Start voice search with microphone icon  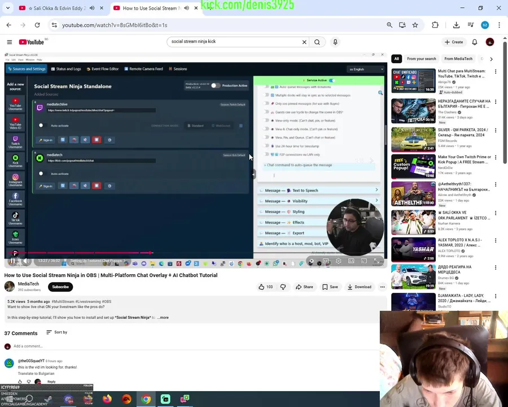(x=335, y=42)
